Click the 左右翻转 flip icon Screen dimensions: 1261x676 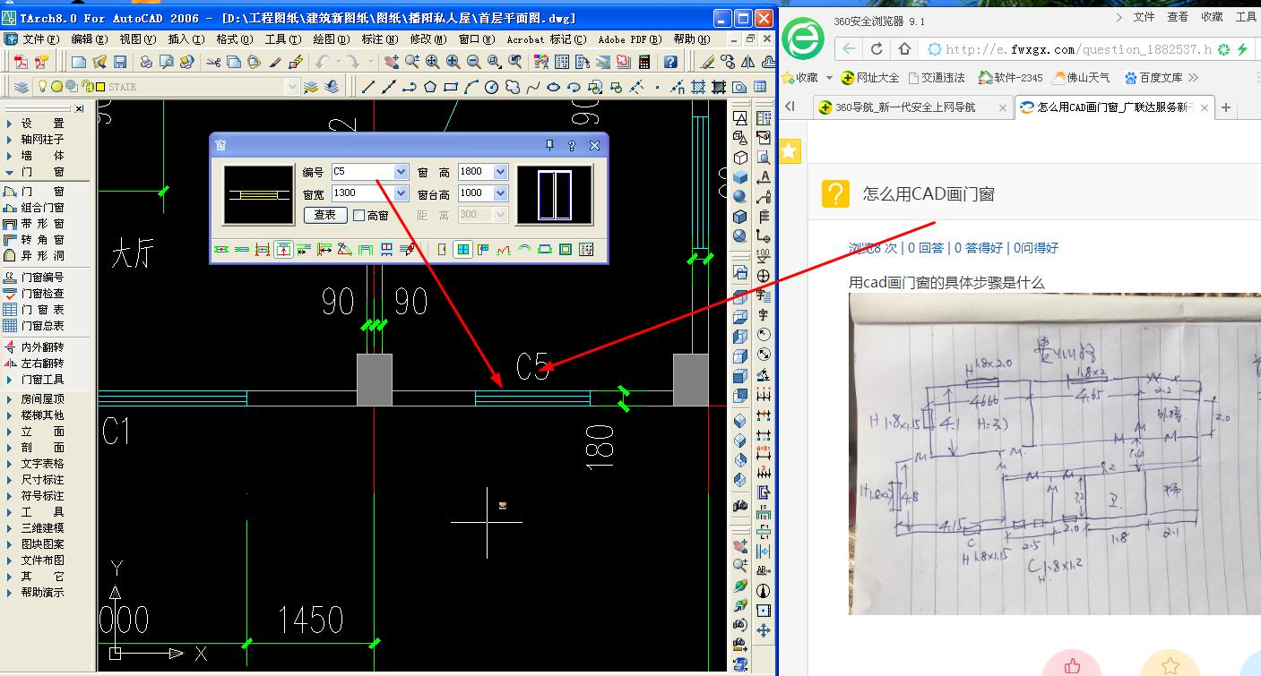(x=42, y=364)
